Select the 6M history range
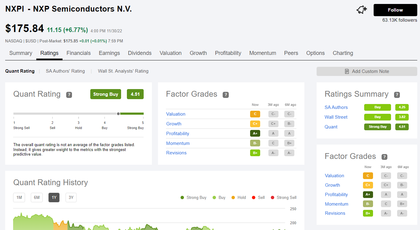Viewport: 420px width, 230px height. (x=37, y=198)
